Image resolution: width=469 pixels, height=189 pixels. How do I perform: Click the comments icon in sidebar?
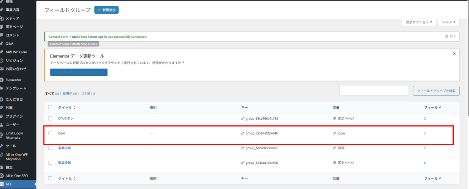tap(2, 35)
